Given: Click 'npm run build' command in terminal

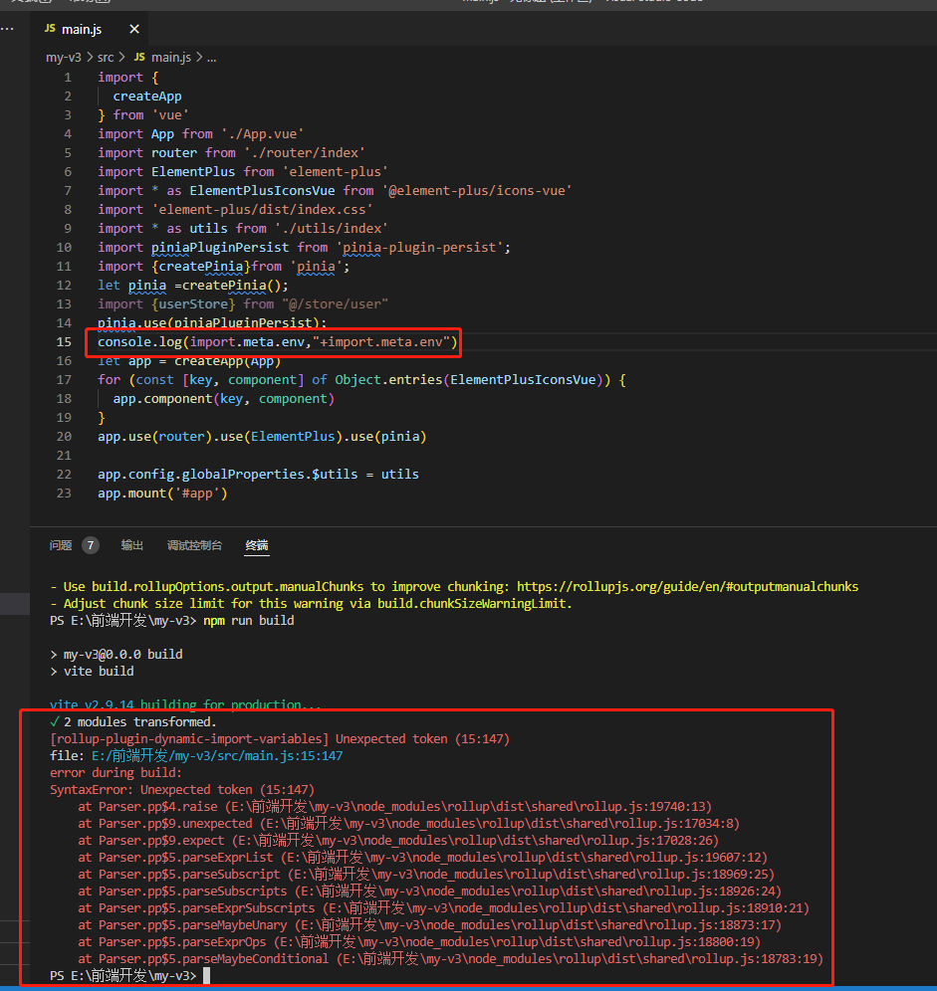Looking at the screenshot, I should (x=249, y=621).
